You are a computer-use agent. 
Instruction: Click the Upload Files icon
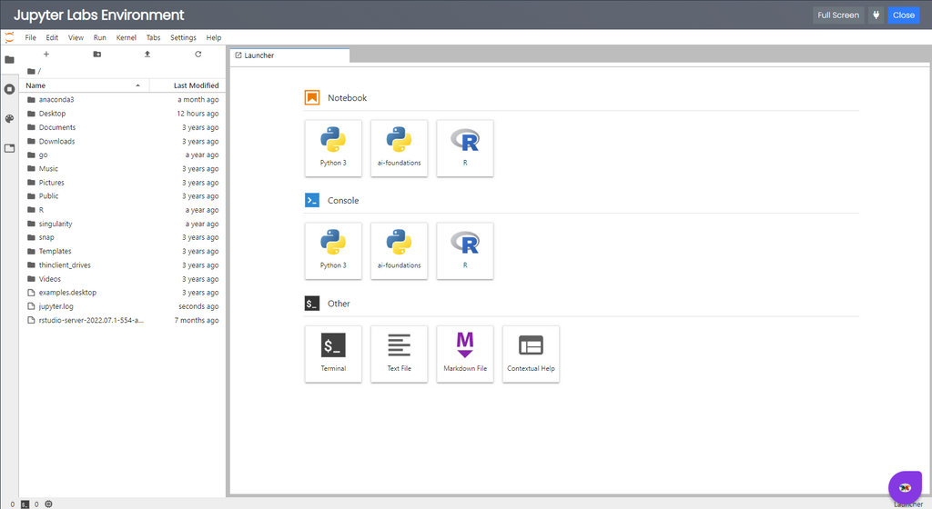[147, 55]
